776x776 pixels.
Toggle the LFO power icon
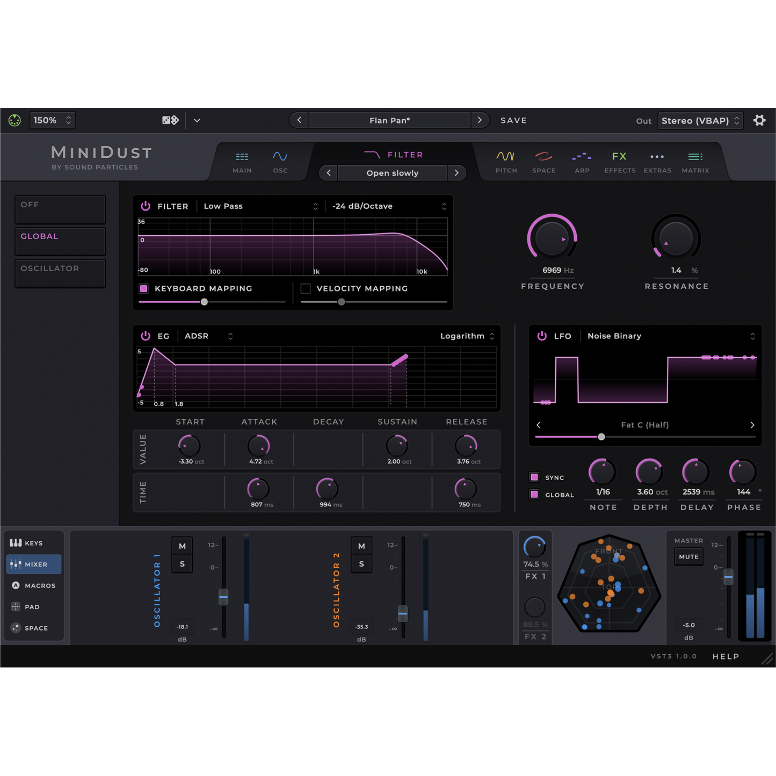point(542,336)
